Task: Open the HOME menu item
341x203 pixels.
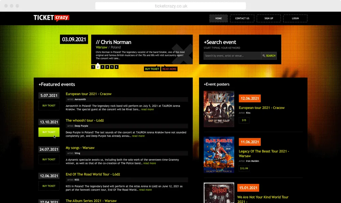Action: [219, 18]
